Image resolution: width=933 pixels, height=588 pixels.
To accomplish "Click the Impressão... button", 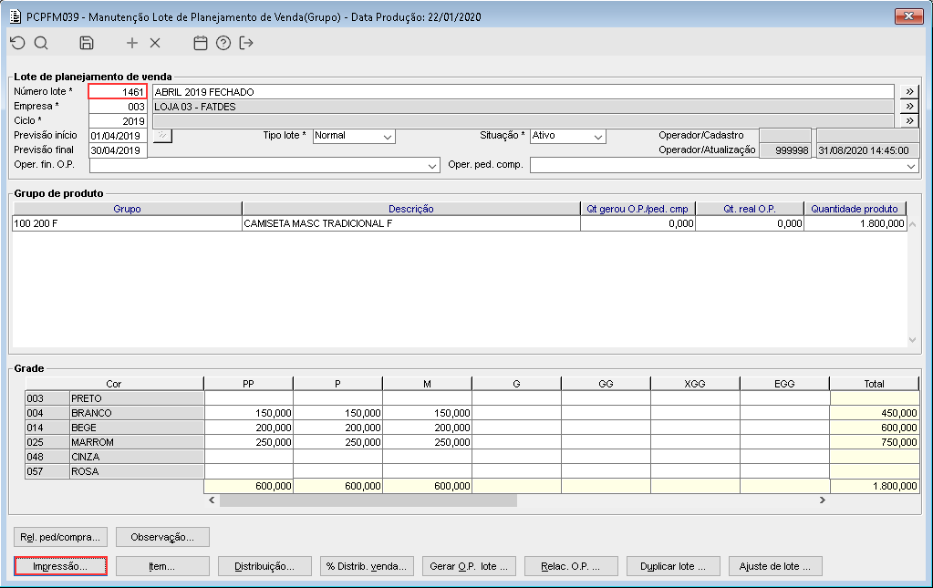I will coord(61,566).
